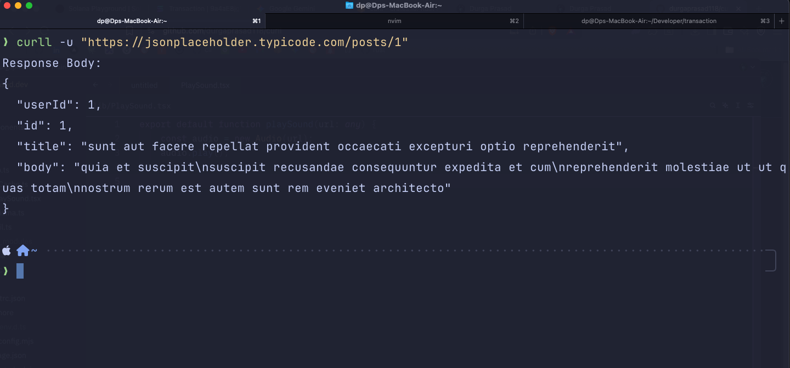Switch to the nvim tab
This screenshot has width=790, height=368.
tap(387, 21)
